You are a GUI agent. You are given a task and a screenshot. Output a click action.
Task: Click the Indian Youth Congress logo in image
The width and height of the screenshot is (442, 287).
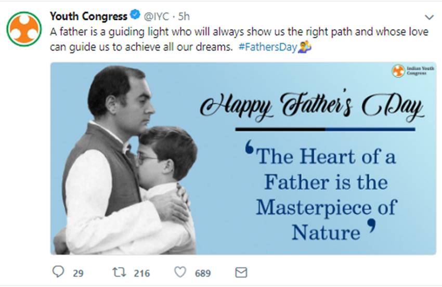tap(398, 71)
